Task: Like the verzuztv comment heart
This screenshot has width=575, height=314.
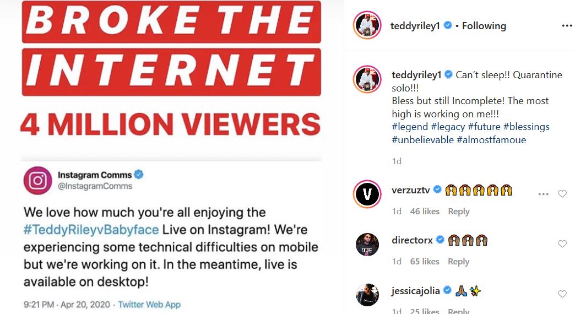Action: tap(562, 194)
